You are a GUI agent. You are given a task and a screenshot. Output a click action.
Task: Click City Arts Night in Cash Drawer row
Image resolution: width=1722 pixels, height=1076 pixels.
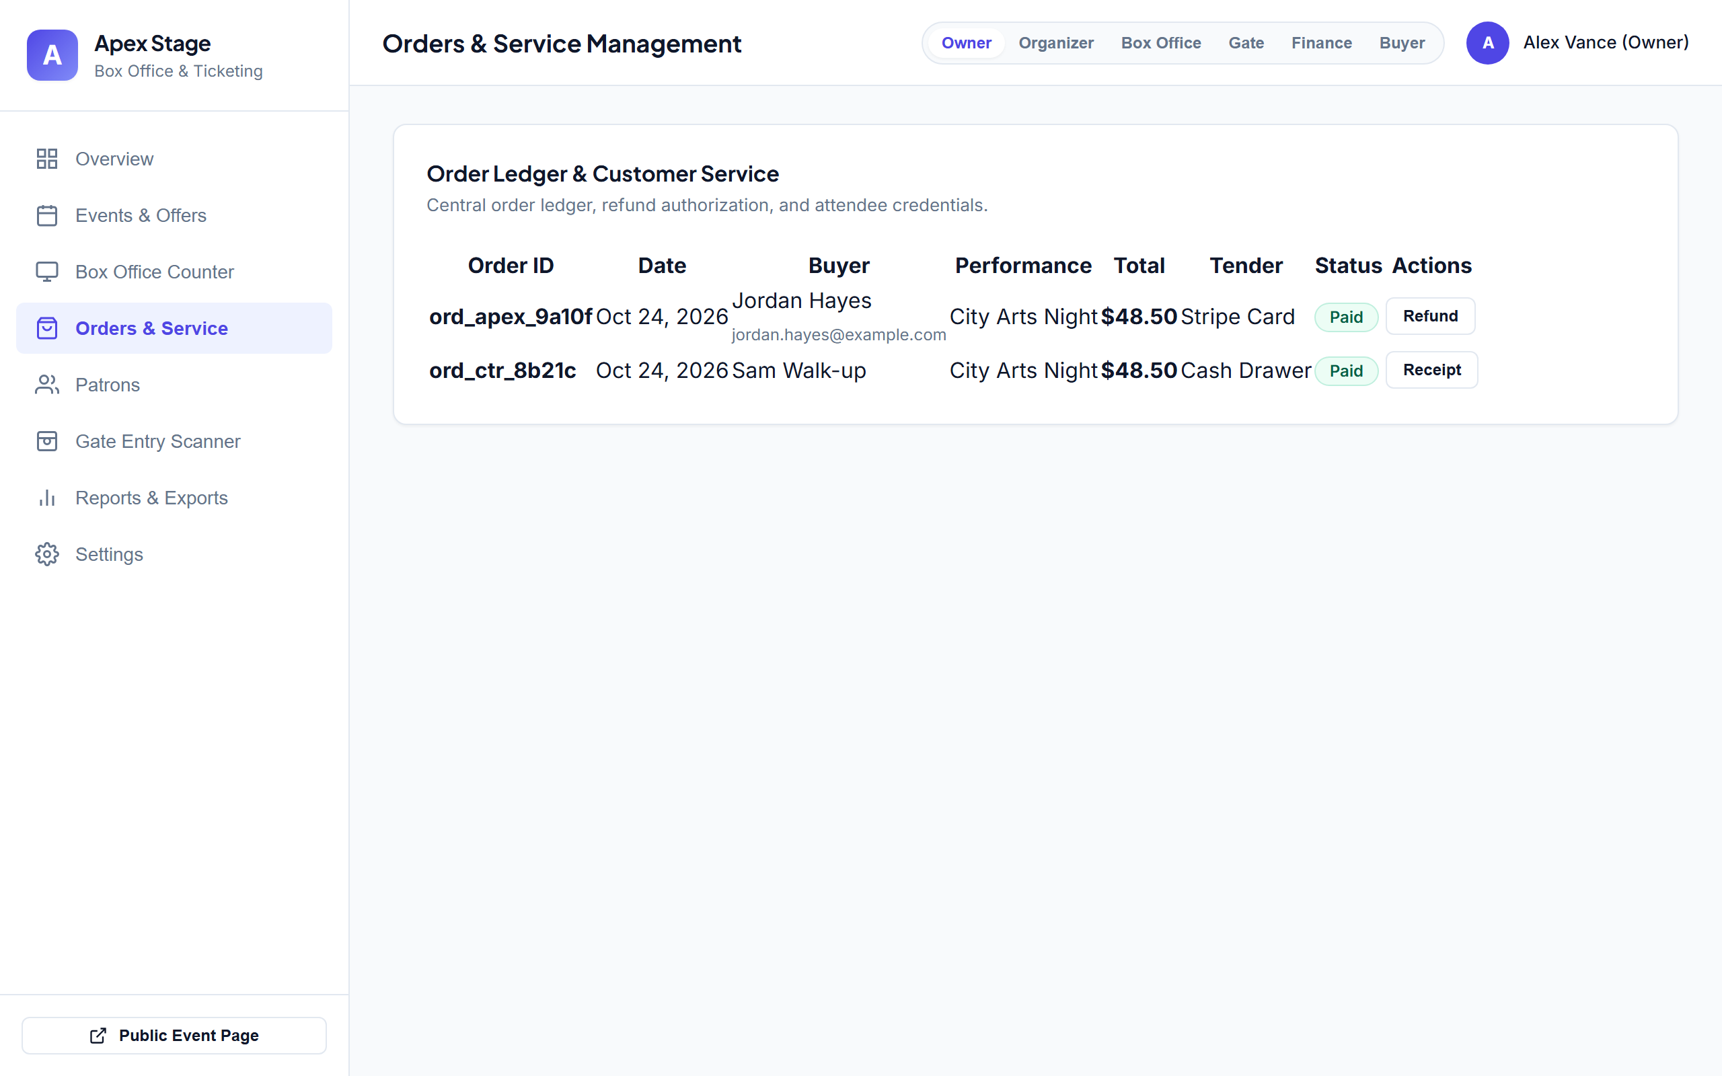tap(1023, 371)
